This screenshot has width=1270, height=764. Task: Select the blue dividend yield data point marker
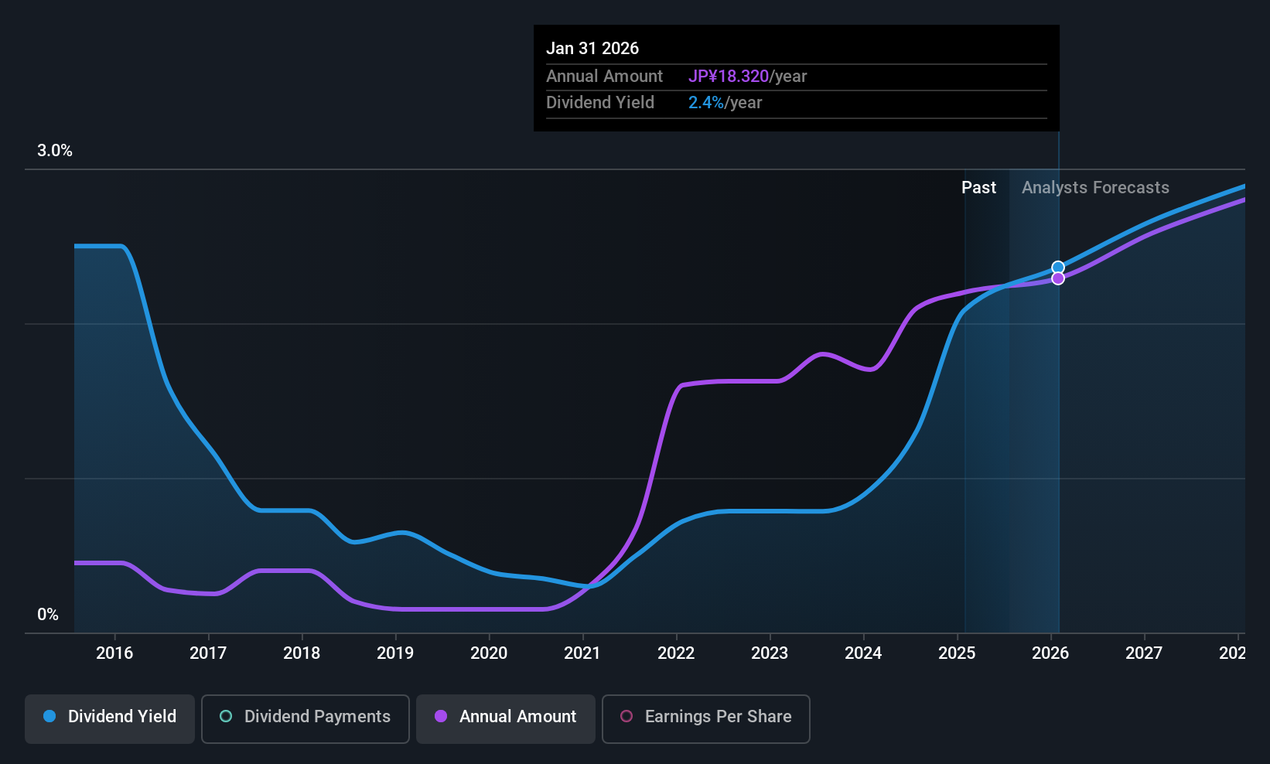pos(1058,268)
